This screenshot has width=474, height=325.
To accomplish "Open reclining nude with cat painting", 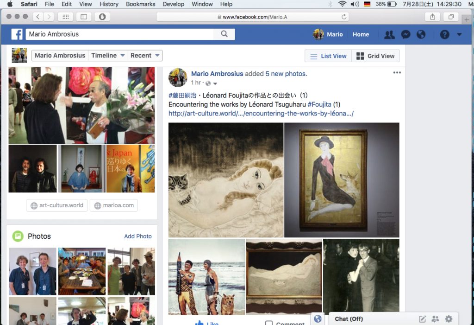I will [x=226, y=180].
